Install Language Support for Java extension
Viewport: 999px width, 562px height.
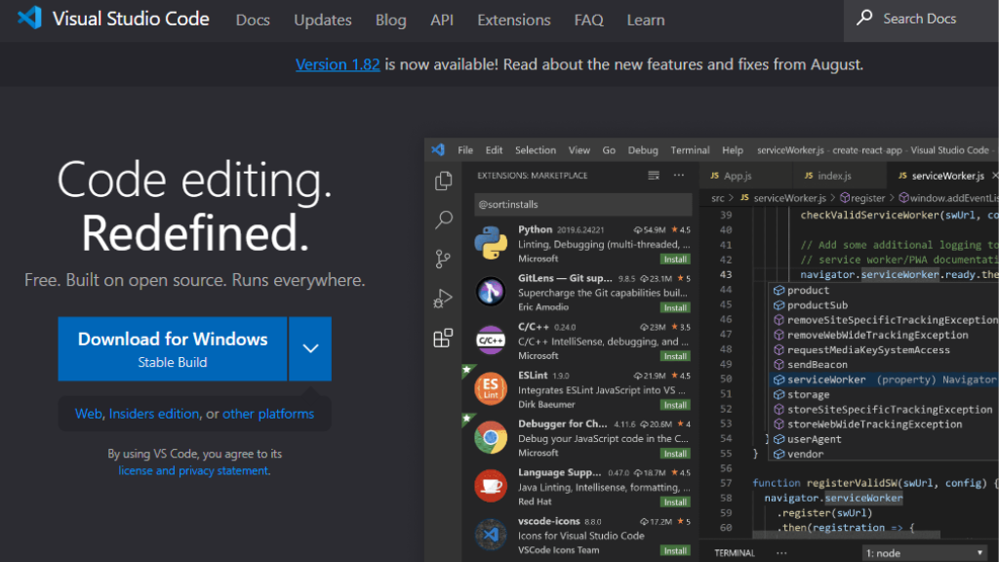tap(675, 502)
